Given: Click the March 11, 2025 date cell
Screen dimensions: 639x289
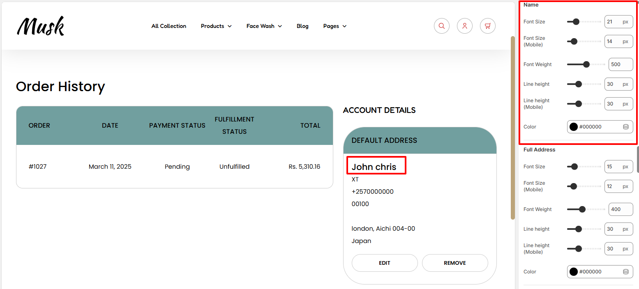Looking at the screenshot, I should 110,167.
